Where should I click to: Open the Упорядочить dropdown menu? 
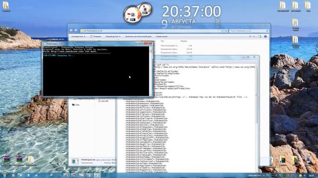(78, 37)
